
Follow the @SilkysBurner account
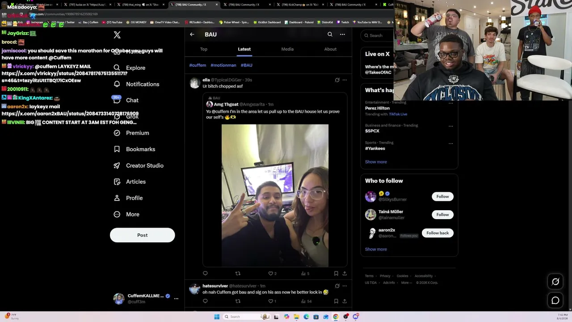point(442,197)
